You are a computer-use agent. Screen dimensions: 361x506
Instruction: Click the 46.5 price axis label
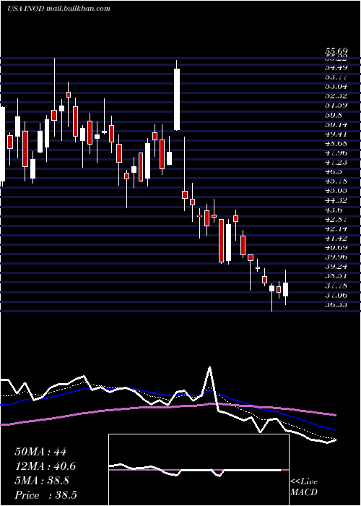click(334, 171)
